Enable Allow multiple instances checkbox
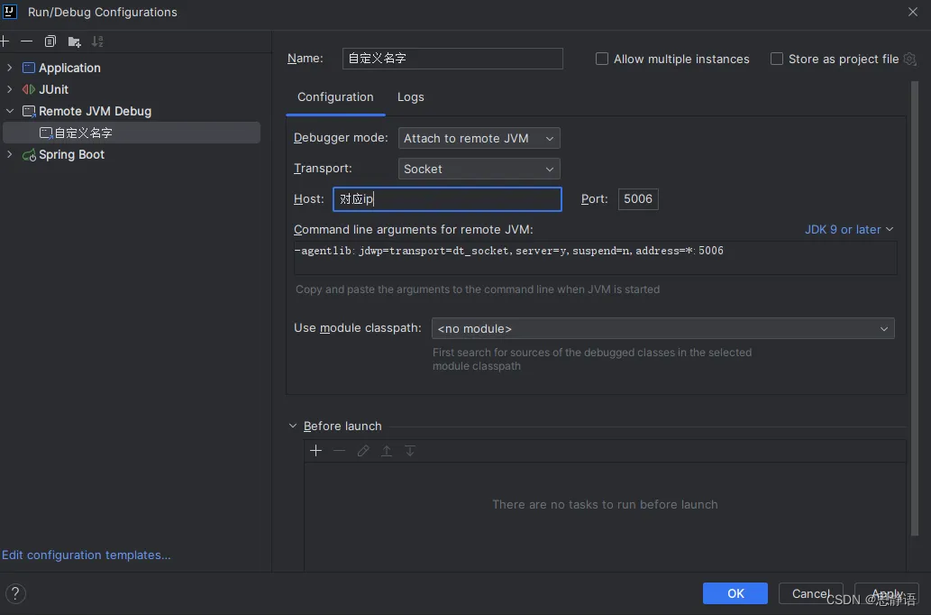 [601, 59]
